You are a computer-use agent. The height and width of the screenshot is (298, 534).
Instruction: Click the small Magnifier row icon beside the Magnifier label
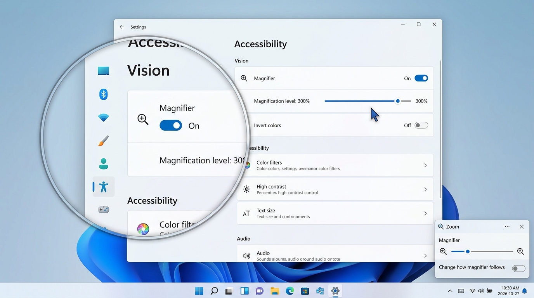tap(244, 78)
